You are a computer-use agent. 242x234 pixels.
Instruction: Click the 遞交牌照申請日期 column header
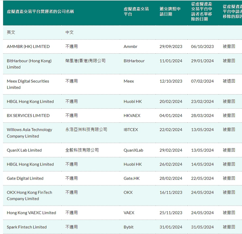click(170, 11)
